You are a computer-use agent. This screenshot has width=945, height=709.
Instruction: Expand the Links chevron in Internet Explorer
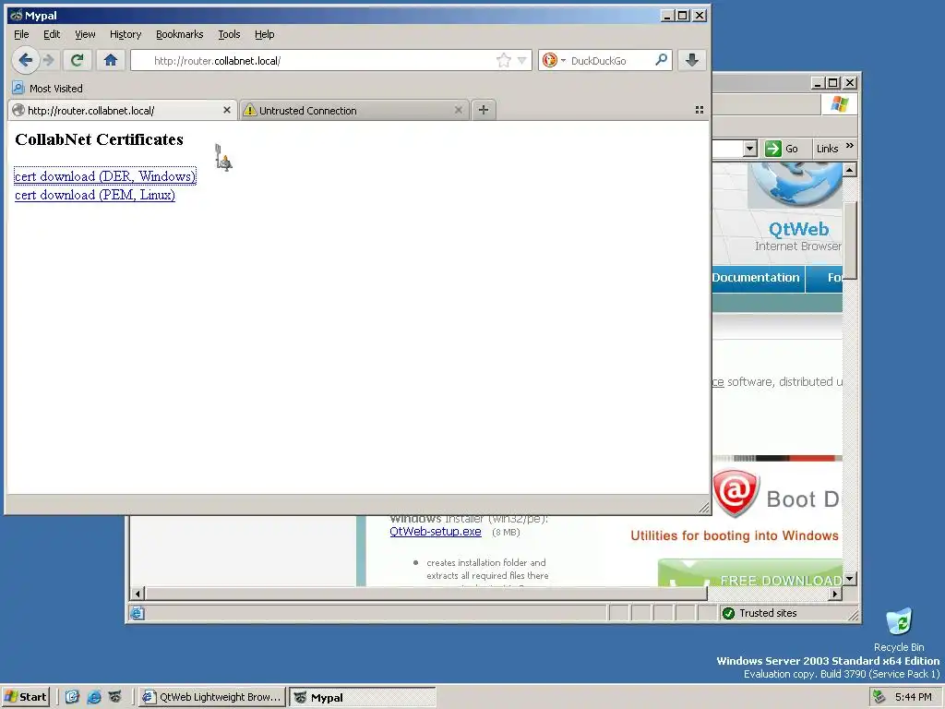[849, 146]
